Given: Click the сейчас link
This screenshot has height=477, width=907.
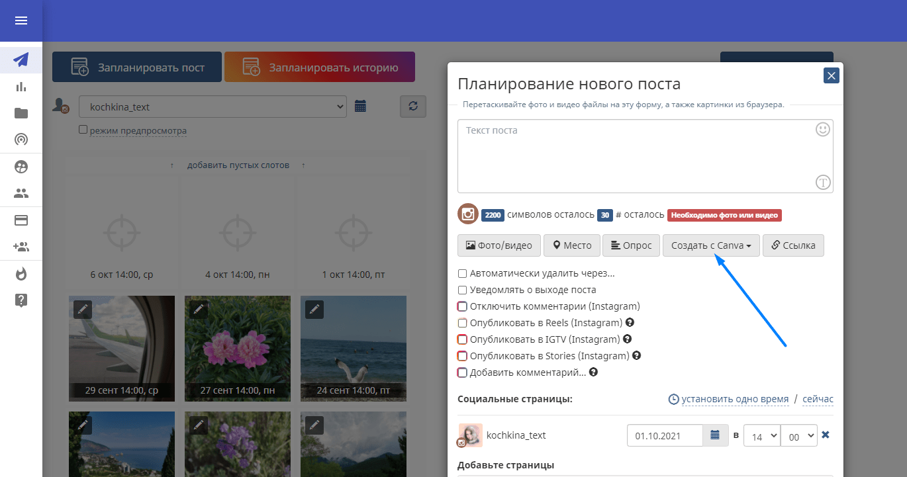Looking at the screenshot, I should click(x=818, y=399).
